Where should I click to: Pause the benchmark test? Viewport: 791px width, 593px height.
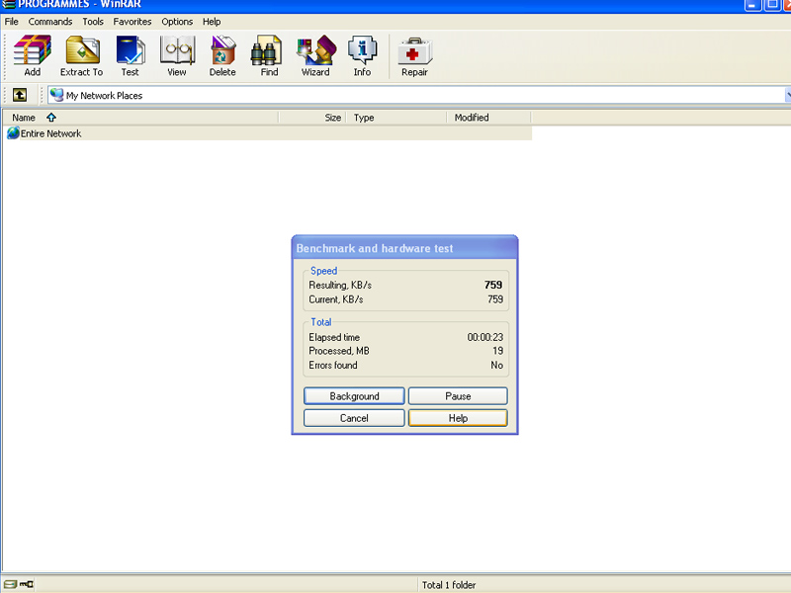[458, 396]
